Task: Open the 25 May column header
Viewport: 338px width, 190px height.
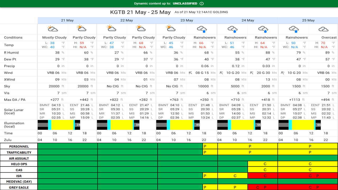Action: pyautogui.click(x=308, y=20)
